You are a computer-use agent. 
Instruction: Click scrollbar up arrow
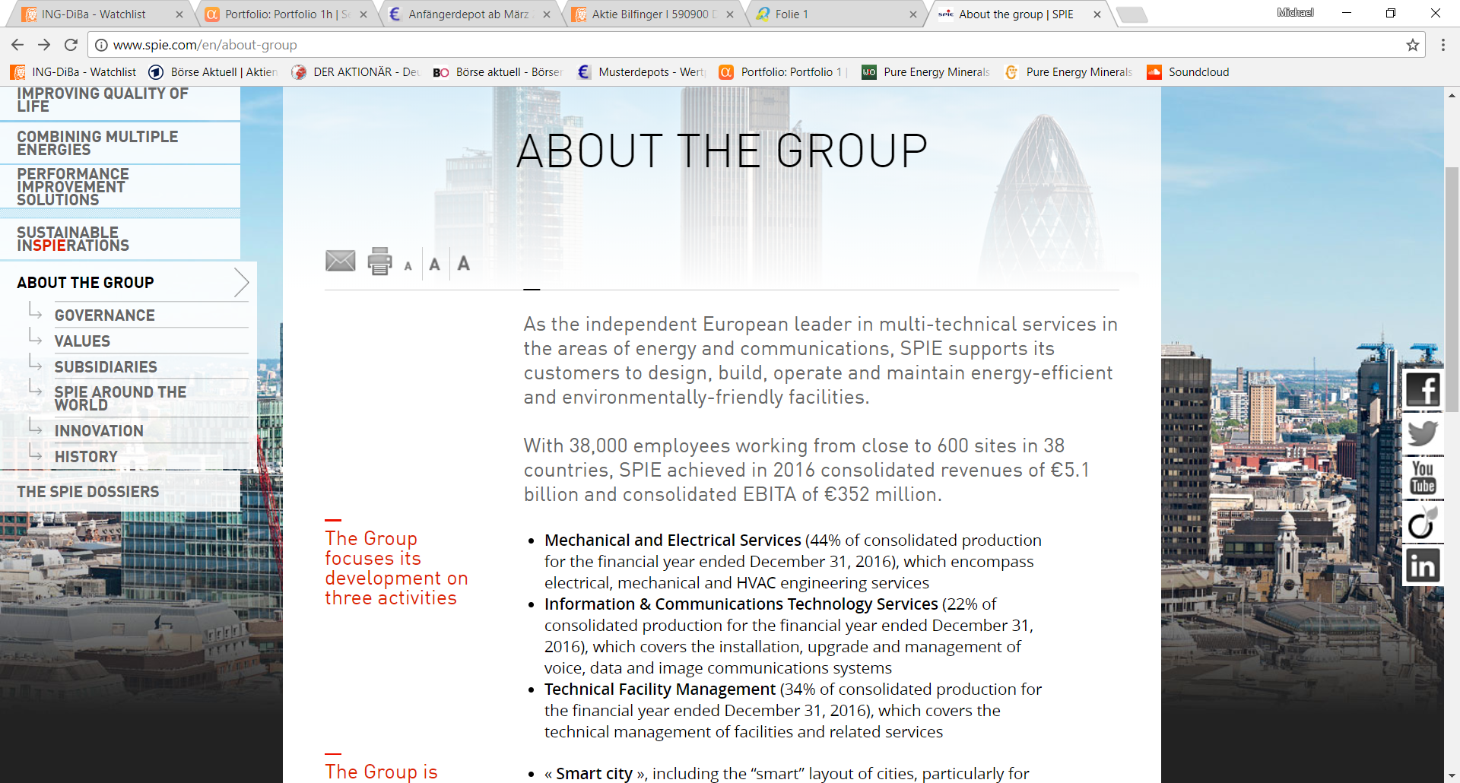pyautogui.click(x=1452, y=95)
